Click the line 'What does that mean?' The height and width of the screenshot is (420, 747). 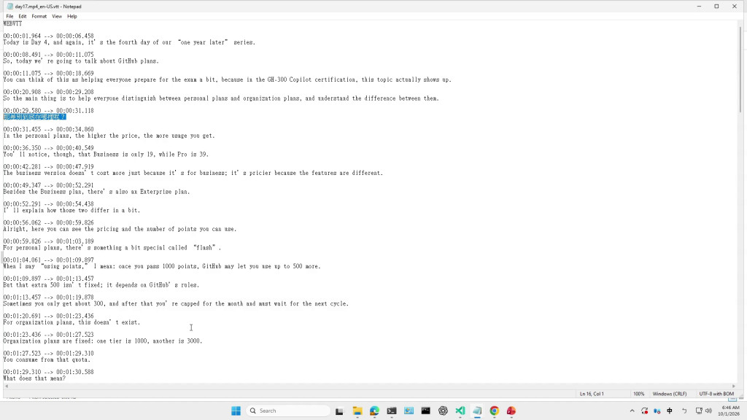[34, 378]
